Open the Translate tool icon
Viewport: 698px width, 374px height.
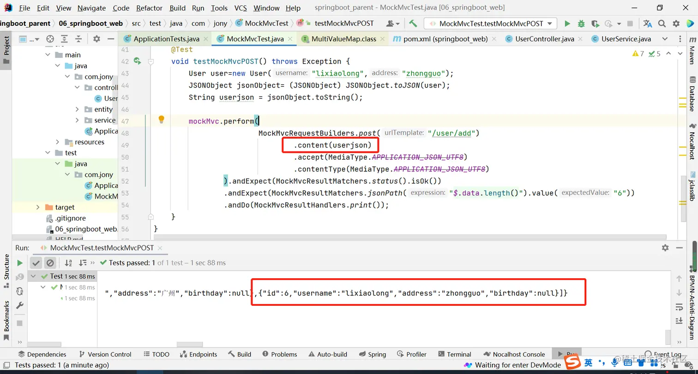click(648, 23)
